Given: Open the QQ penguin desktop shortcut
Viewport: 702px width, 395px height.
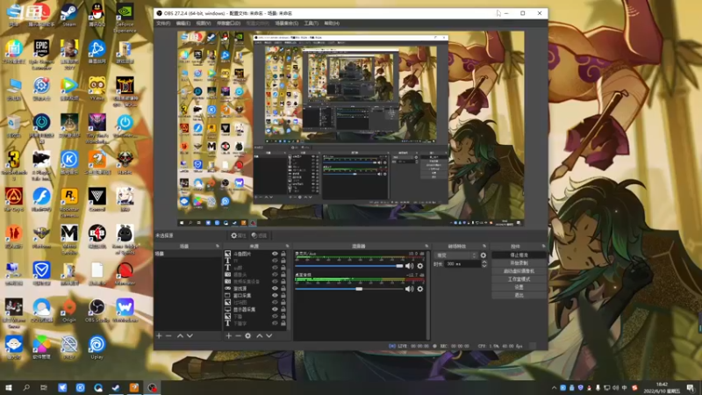Looking at the screenshot, I should (x=97, y=15).
